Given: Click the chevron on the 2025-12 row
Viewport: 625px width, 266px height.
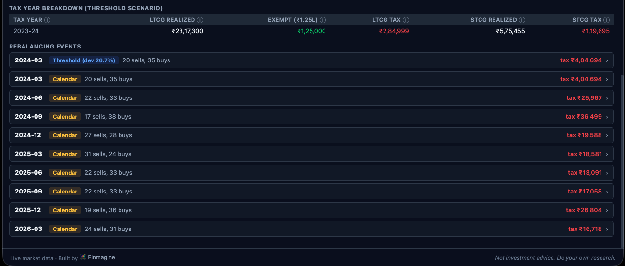Looking at the screenshot, I should click(607, 210).
